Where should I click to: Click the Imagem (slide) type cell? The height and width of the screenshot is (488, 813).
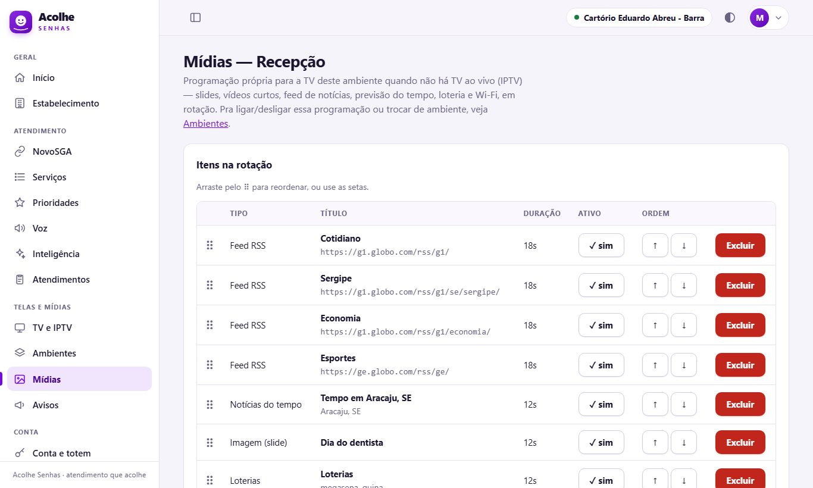click(x=258, y=443)
